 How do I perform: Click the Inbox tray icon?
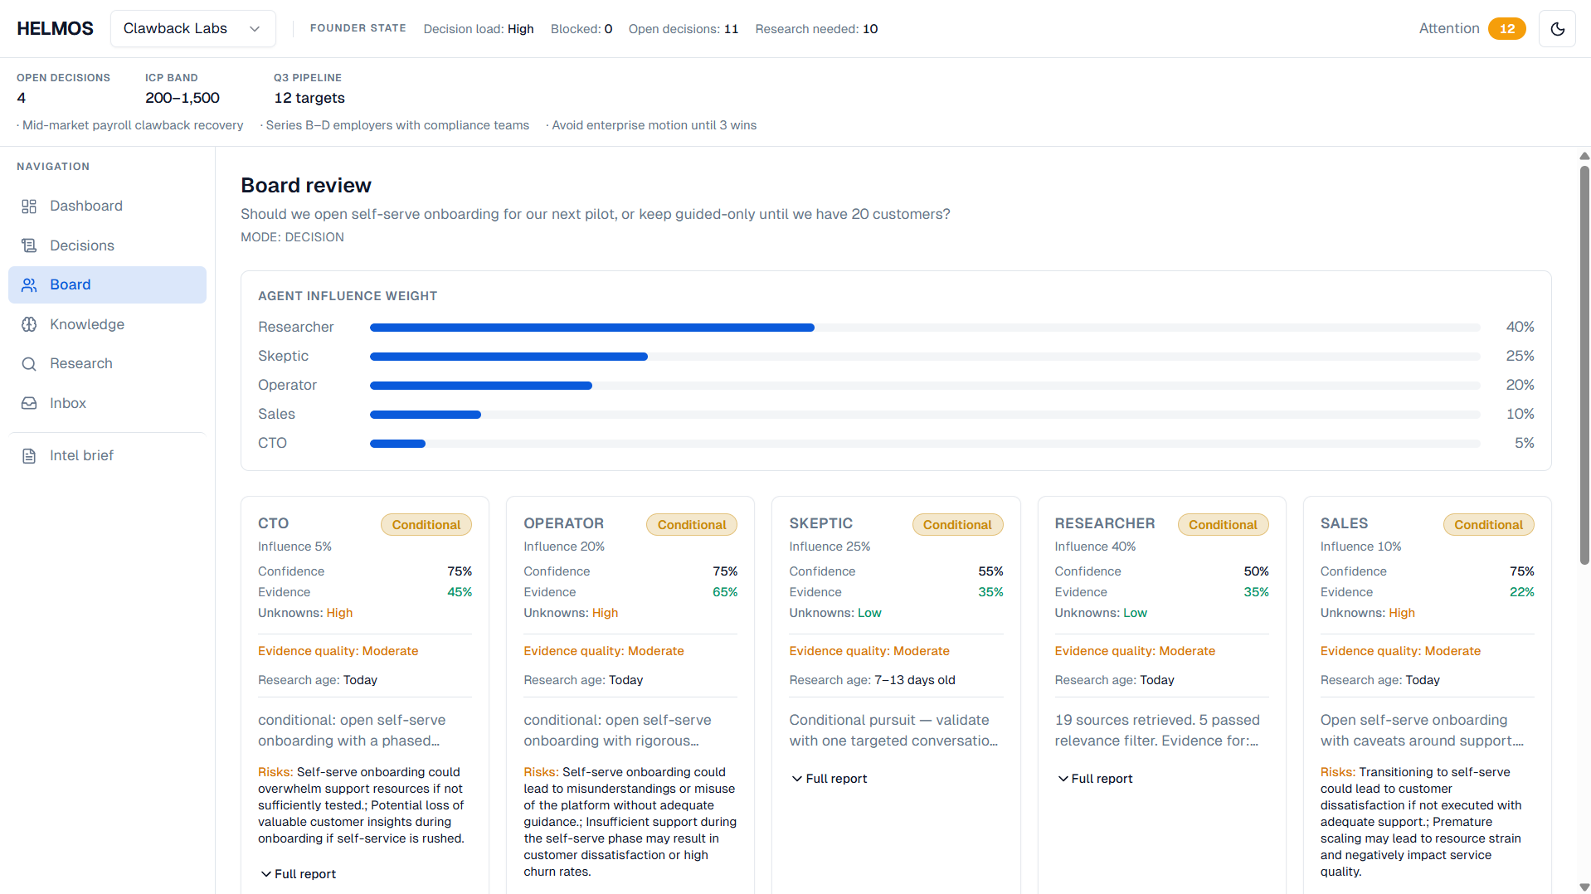point(29,403)
